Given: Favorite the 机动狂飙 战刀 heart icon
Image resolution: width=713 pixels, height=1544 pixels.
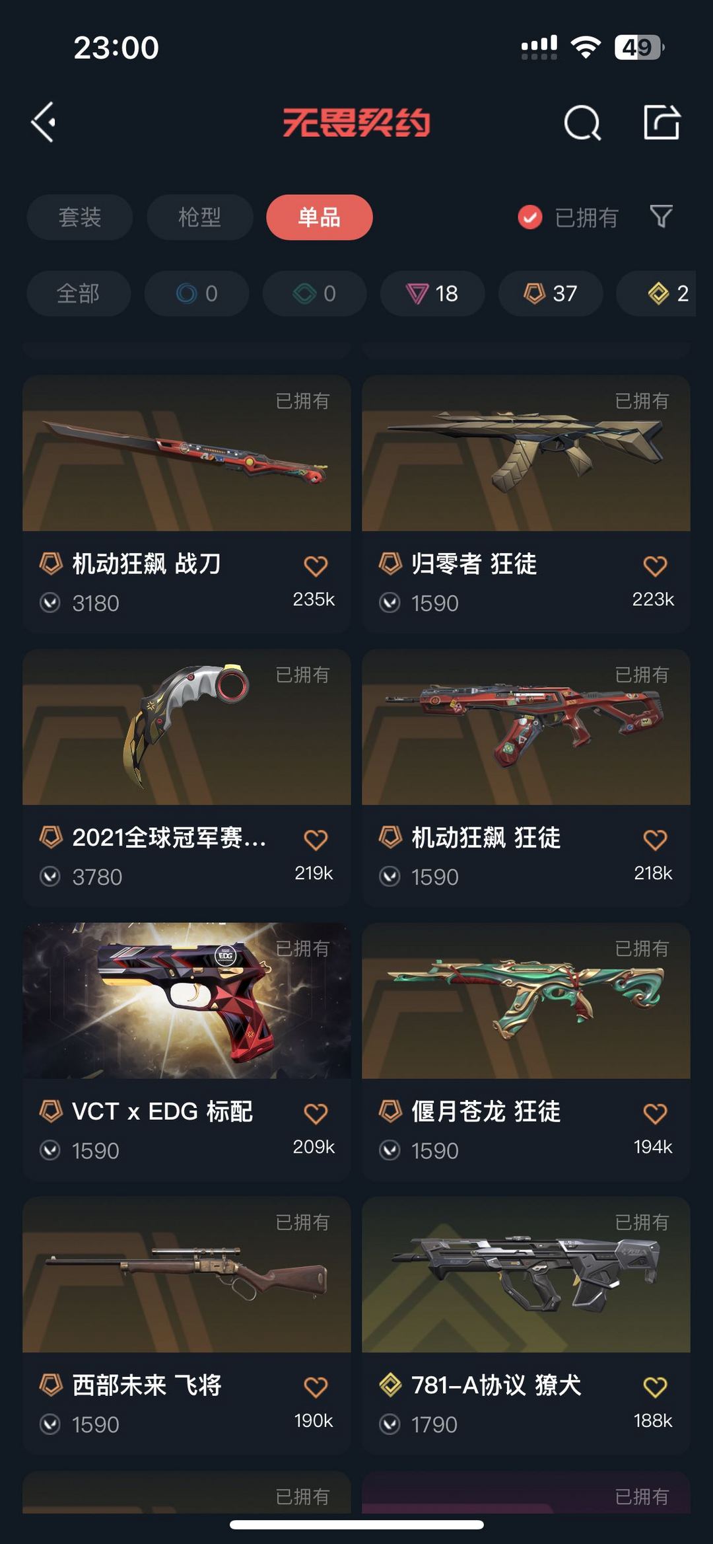Looking at the screenshot, I should (316, 566).
